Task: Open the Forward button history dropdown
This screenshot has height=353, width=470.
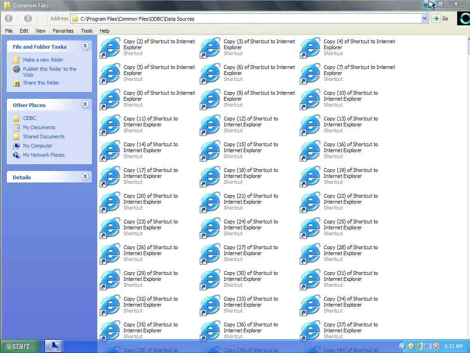Action: [x=37, y=18]
